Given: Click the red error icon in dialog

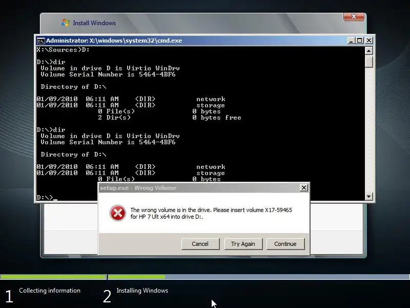Looking at the screenshot, I should click(118, 213).
